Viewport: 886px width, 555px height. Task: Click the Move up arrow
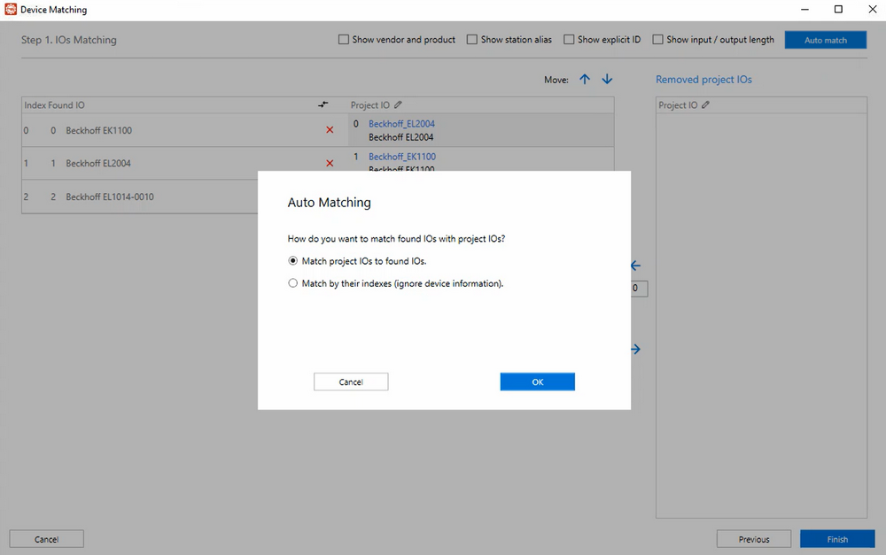click(585, 80)
